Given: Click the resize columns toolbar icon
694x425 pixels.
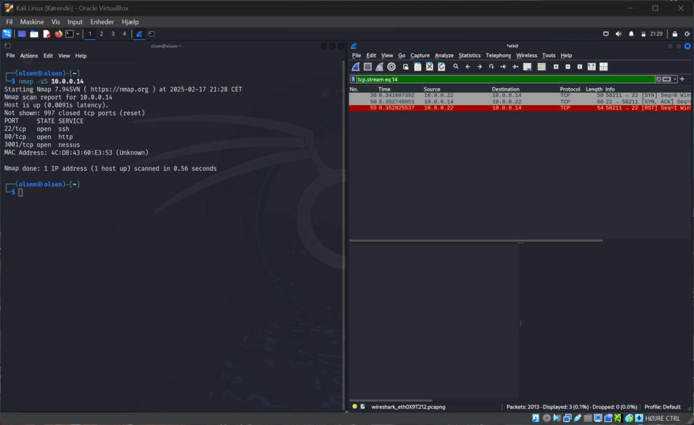Looking at the screenshot, I should pos(592,66).
